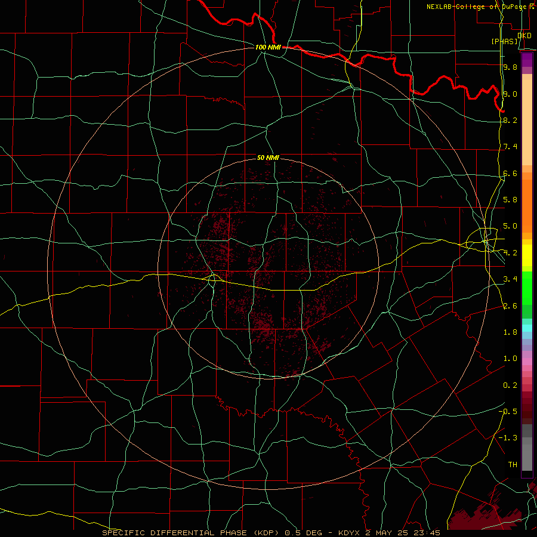Click the -1.3 value on color scale
This screenshot has width=537, height=537.
(508, 438)
